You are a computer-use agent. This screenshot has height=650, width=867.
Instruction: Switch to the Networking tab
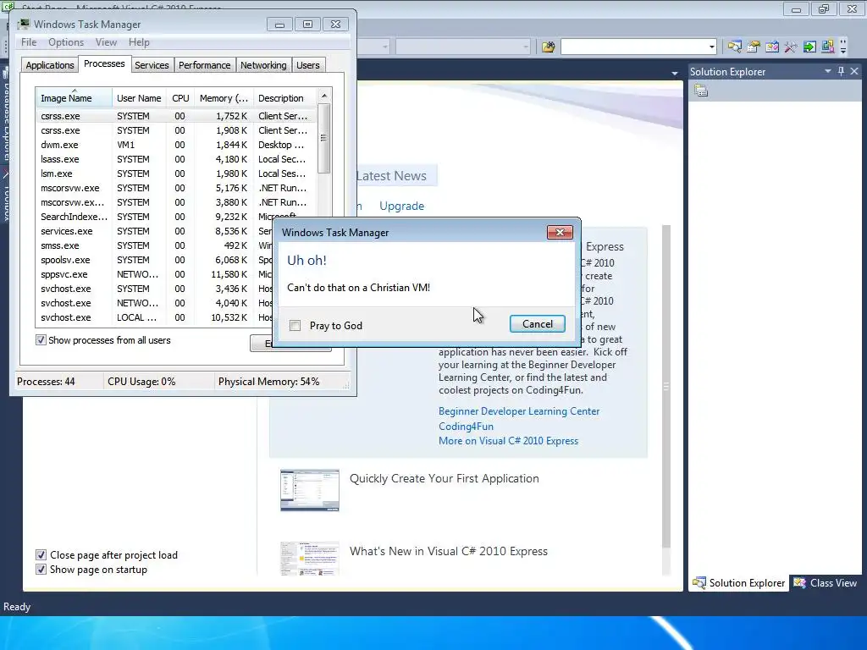pos(264,65)
